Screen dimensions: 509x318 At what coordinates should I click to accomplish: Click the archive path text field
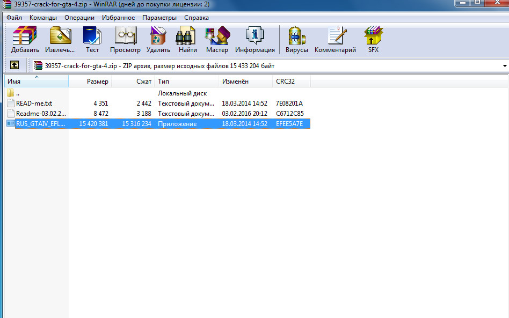[270, 66]
